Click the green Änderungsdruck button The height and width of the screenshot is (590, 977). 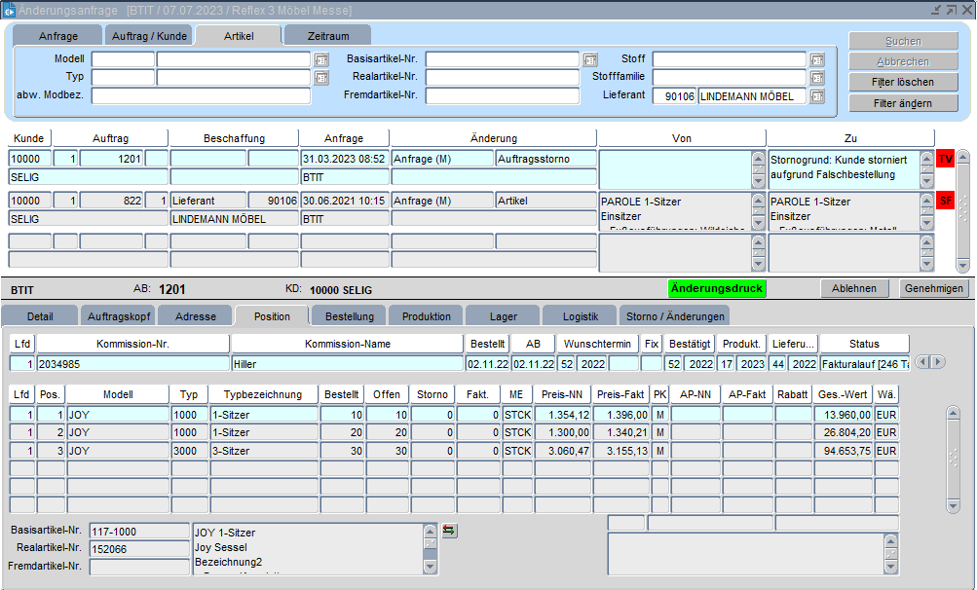(x=717, y=288)
